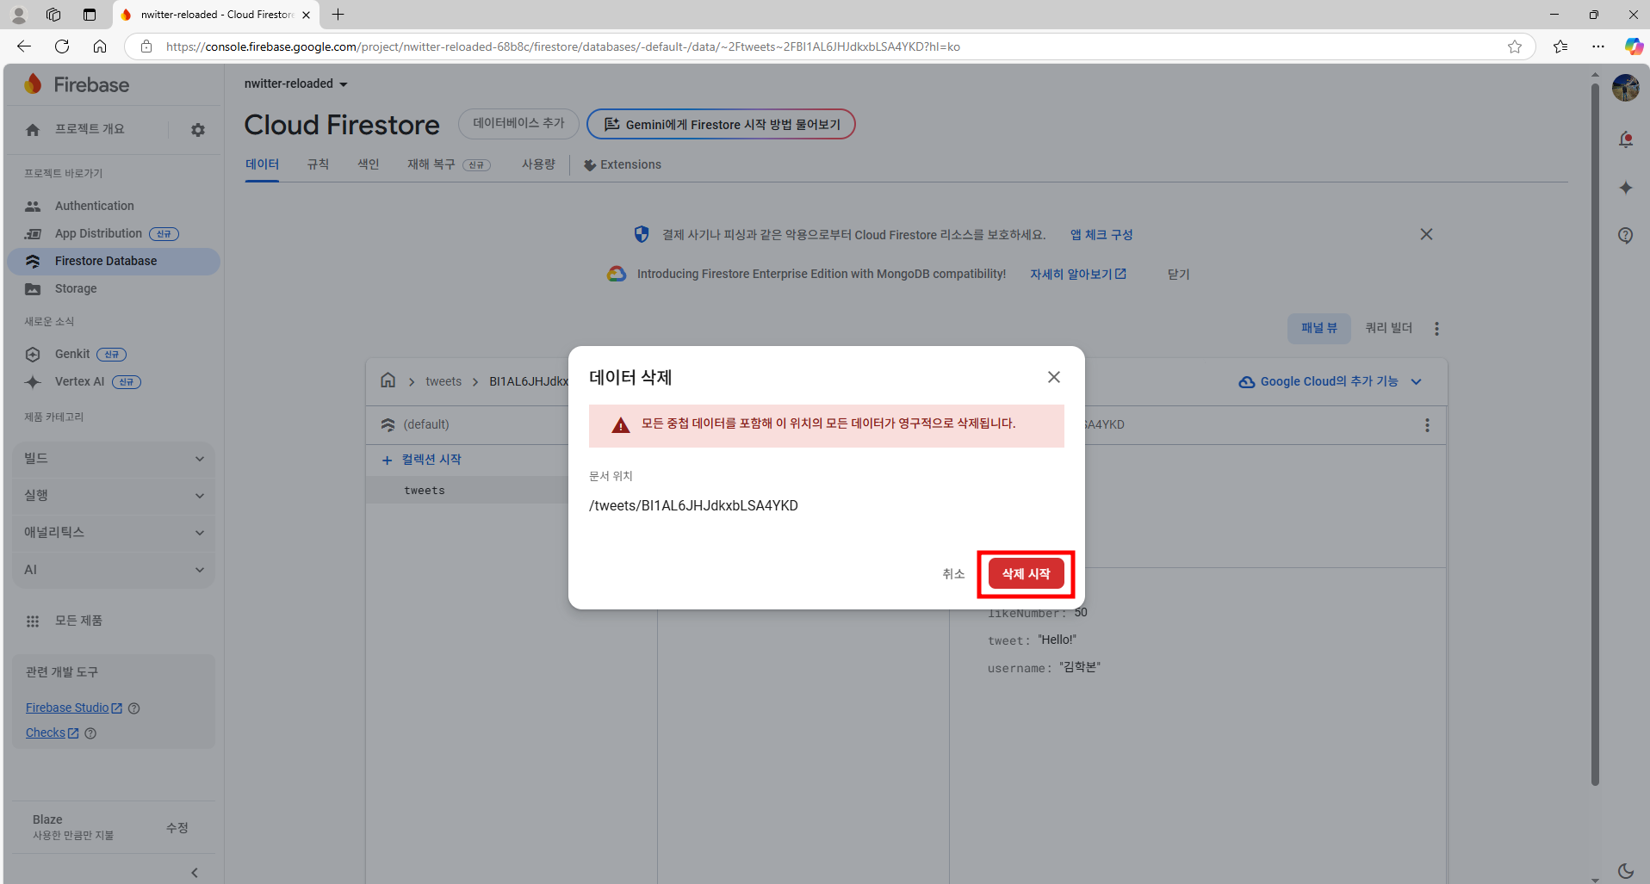
Task: Select tweets collection row
Action: [468, 491]
